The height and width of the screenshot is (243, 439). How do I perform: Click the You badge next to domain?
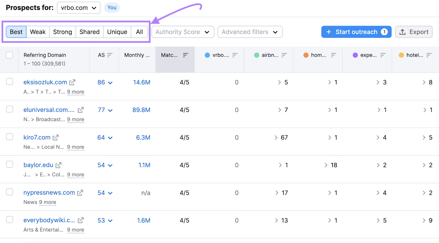(112, 8)
